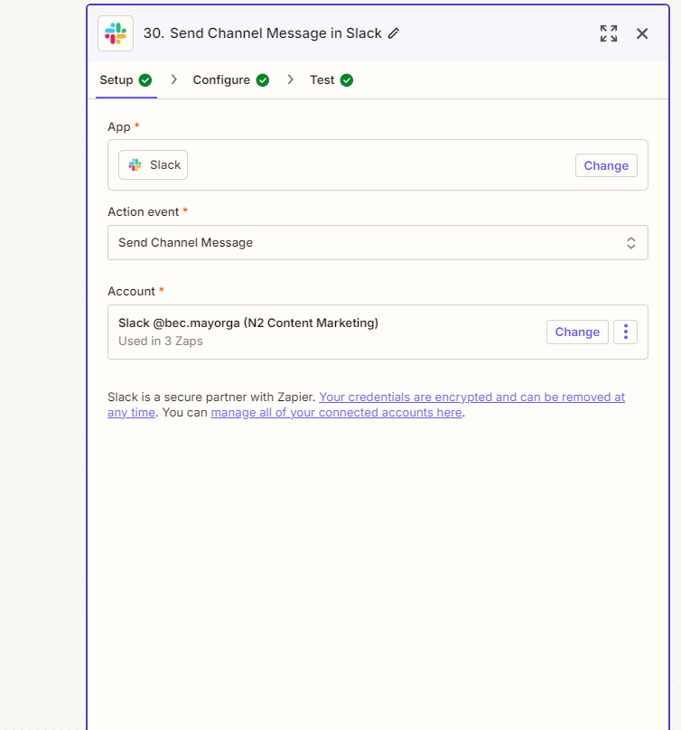Change the connected Slack account
This screenshot has width=681, height=730.
pyautogui.click(x=577, y=332)
